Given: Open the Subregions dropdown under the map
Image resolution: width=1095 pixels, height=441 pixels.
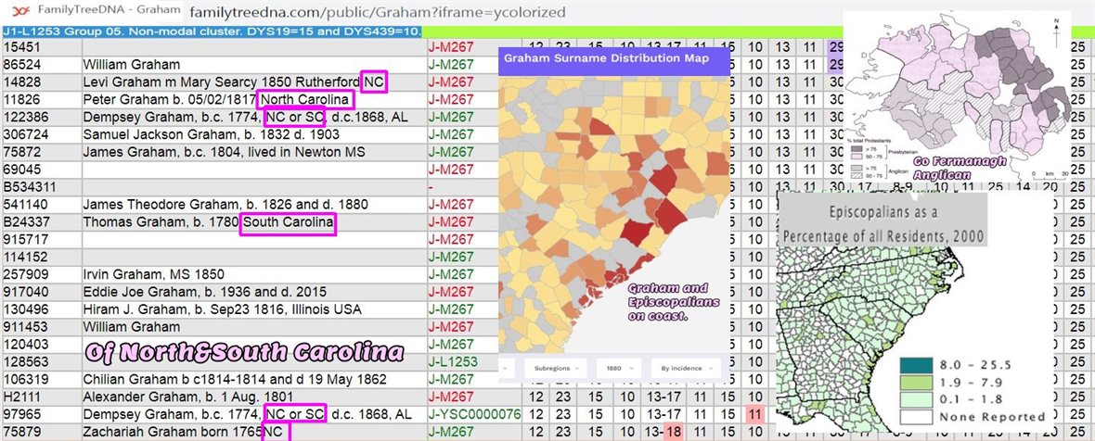Looking at the screenshot, I should pos(555,367).
